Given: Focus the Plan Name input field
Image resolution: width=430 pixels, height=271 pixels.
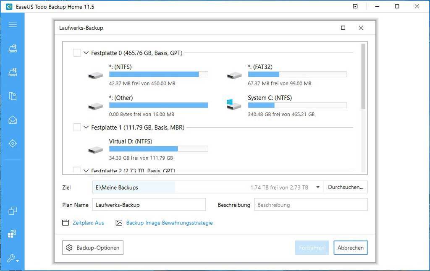Looking at the screenshot, I should pyautogui.click(x=149, y=205).
